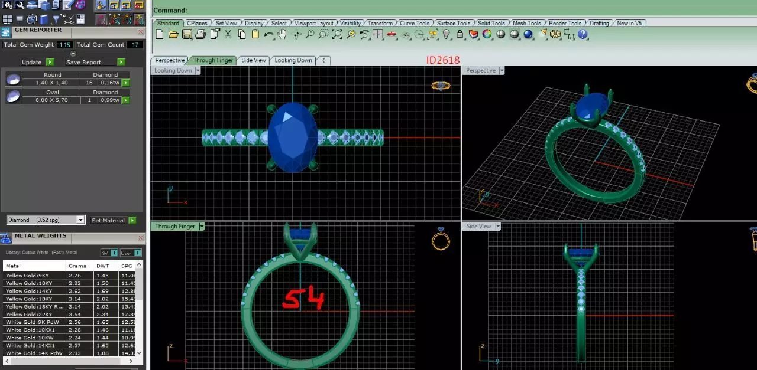
Task: Create a new file with New icon
Action: coord(160,35)
